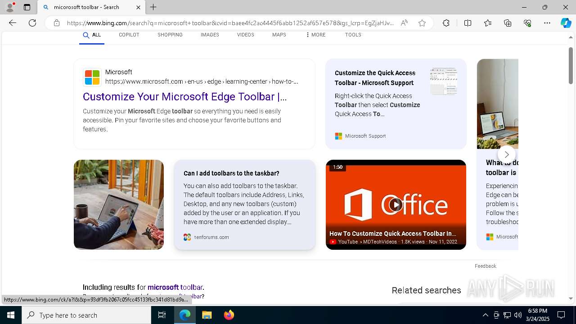576x324 pixels.
Task: Switch to the SHOPPING tab
Action: pos(170,35)
